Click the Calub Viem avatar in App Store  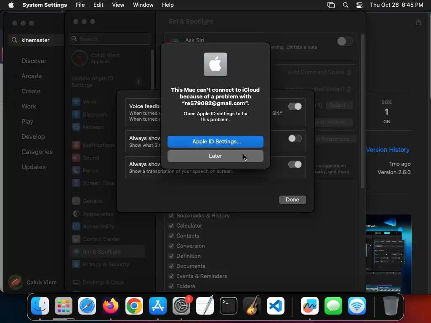pos(15,282)
